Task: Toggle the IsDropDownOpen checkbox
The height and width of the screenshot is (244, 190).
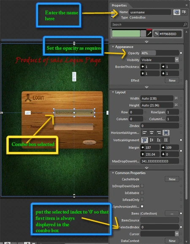Action: pyautogui.click(x=142, y=186)
